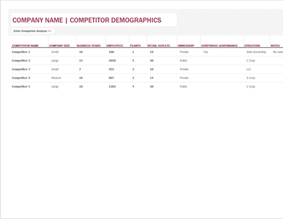Select the CORPORATE GOVERNANCE column header

pyautogui.click(x=219, y=46)
